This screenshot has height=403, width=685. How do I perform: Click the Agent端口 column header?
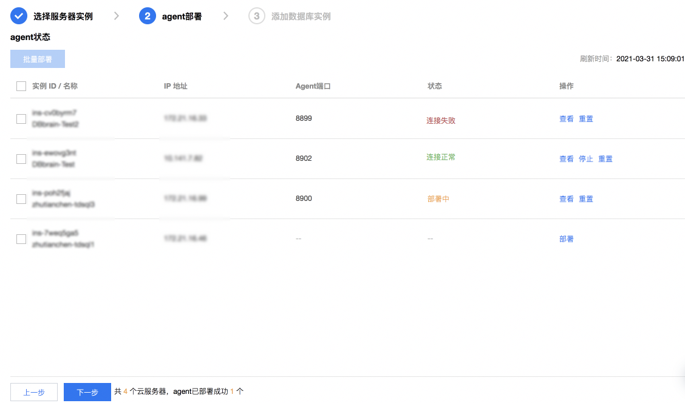coord(313,86)
